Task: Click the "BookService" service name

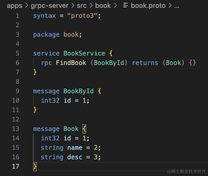Action: (84, 53)
